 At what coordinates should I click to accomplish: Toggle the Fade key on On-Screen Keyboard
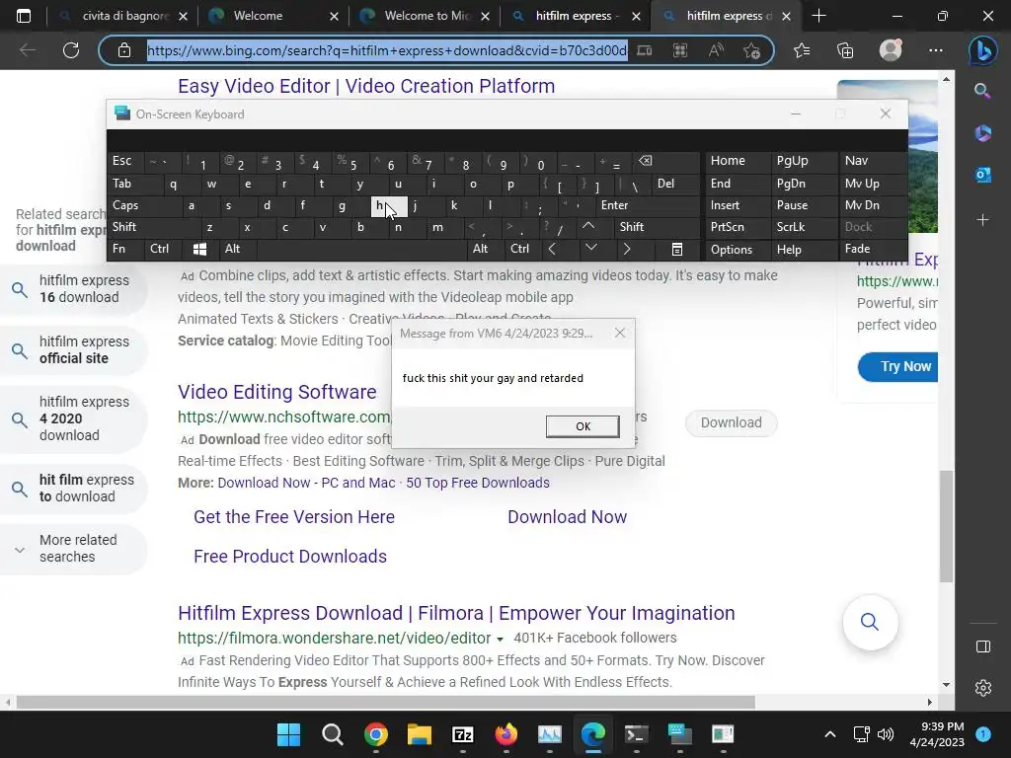pos(873,249)
